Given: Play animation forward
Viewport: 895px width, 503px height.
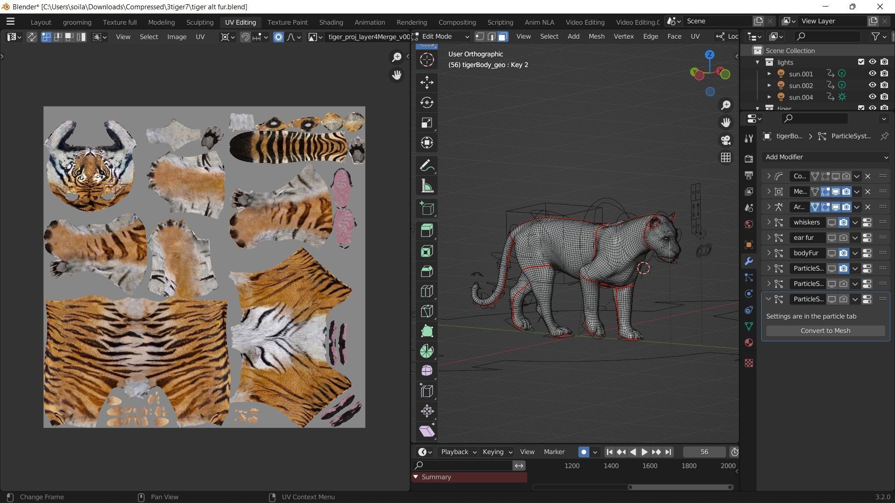Looking at the screenshot, I should tap(644, 452).
